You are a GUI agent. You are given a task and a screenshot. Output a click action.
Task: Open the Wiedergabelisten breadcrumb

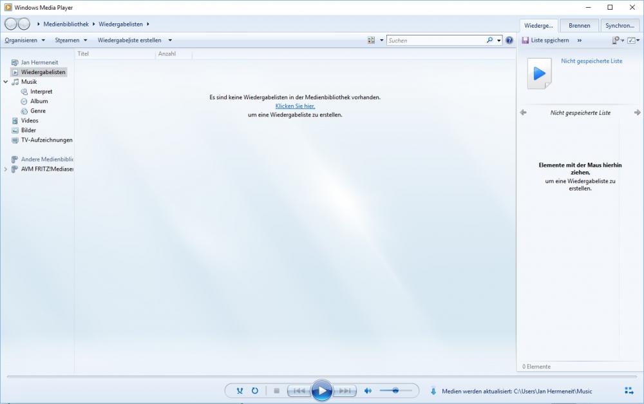click(121, 24)
